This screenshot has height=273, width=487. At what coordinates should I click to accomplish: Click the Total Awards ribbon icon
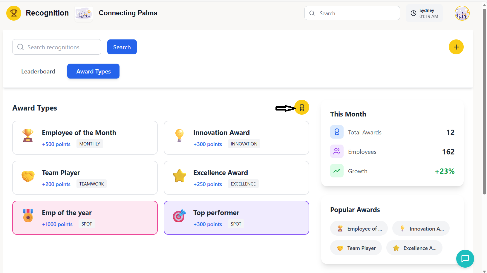pyautogui.click(x=337, y=132)
